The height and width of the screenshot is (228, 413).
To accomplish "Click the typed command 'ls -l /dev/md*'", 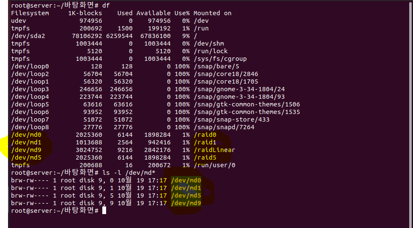I will pos(129,173).
